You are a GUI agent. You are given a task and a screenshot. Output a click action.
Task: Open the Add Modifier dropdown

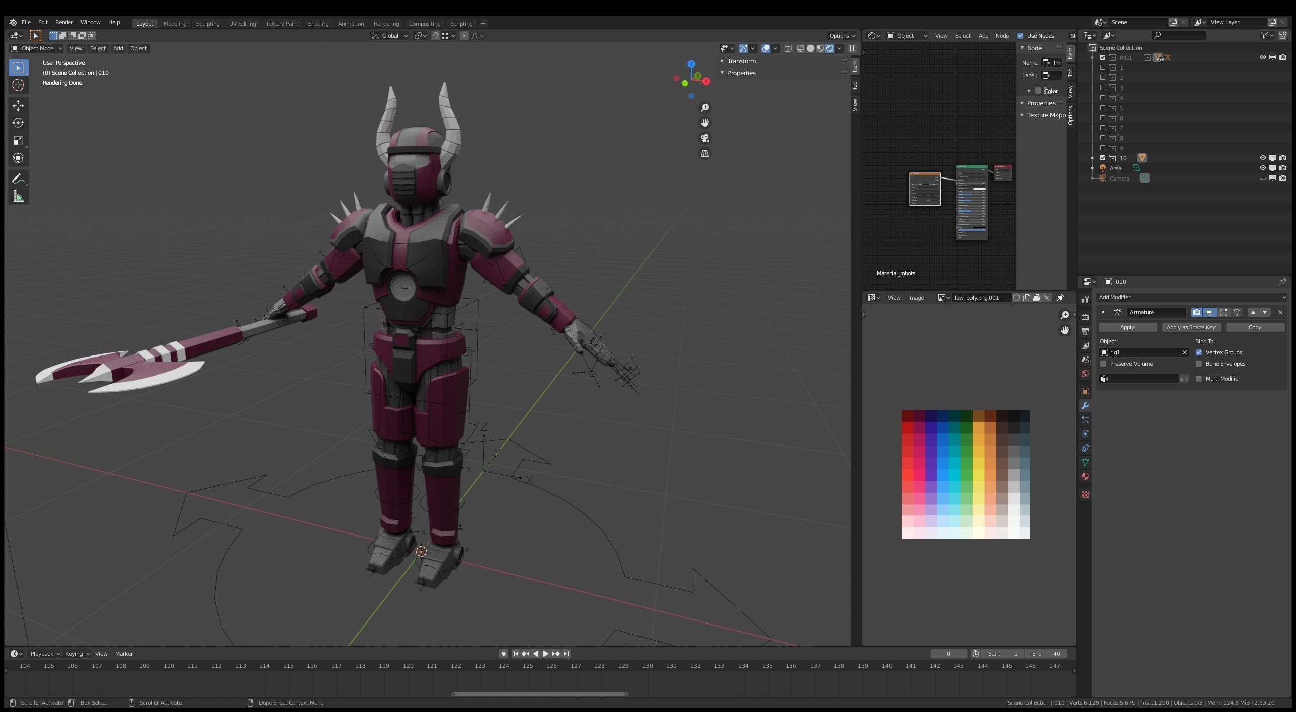click(1191, 297)
